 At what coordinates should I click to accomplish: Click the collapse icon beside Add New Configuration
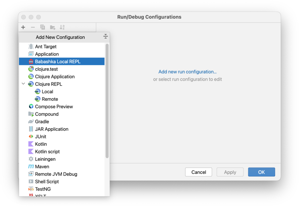105,36
